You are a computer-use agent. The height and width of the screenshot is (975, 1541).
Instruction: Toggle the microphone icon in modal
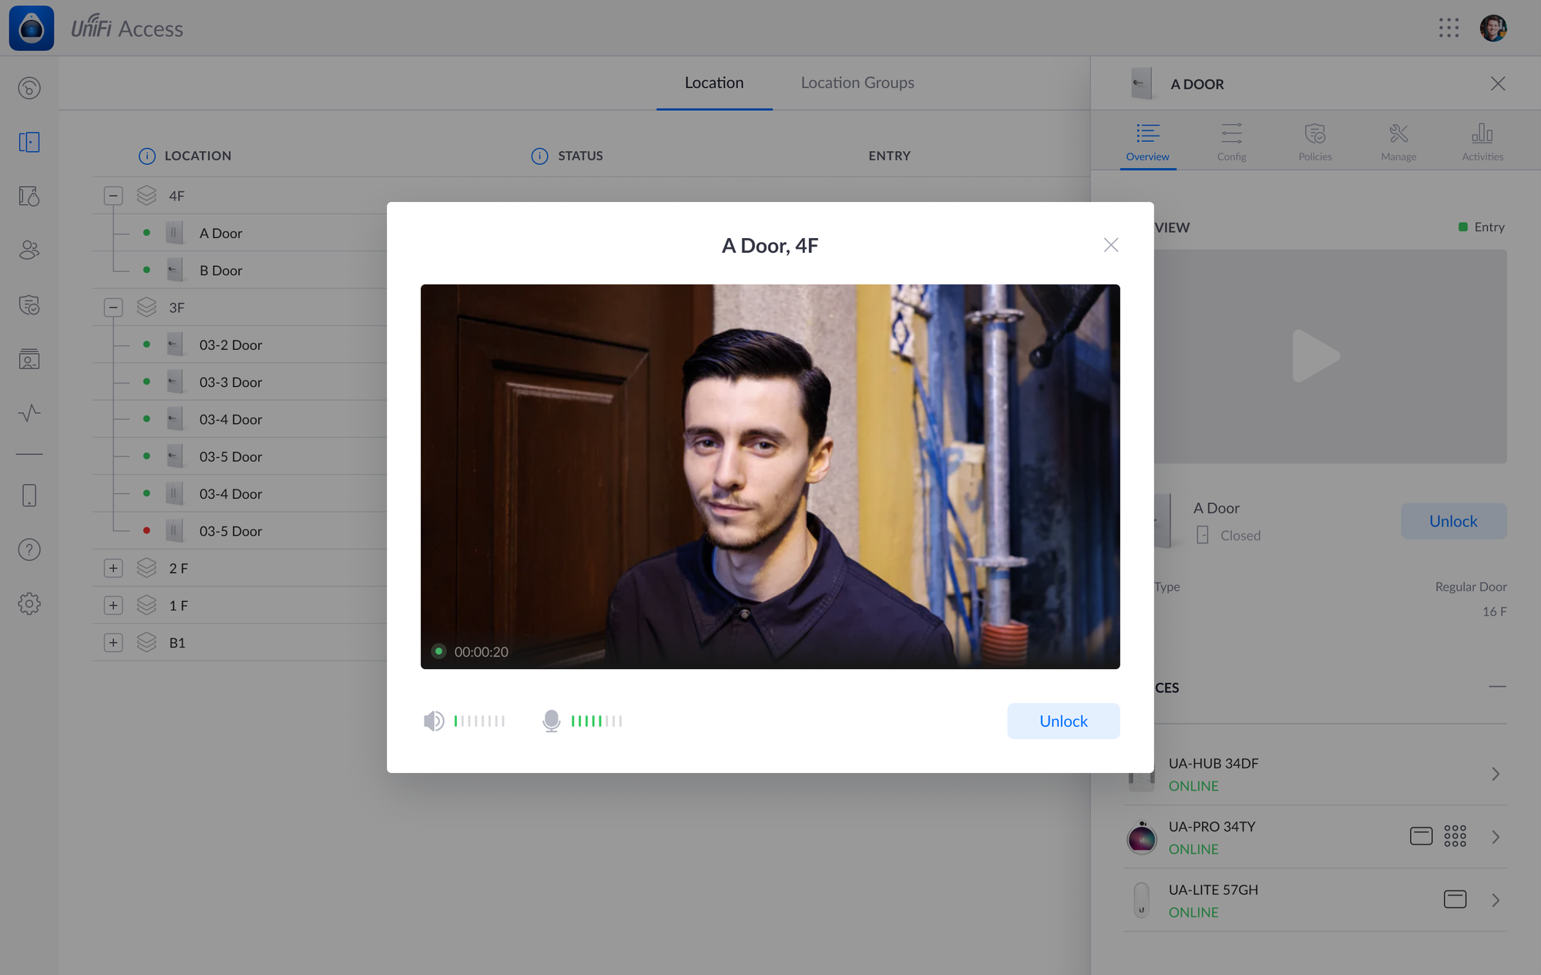pyautogui.click(x=551, y=721)
